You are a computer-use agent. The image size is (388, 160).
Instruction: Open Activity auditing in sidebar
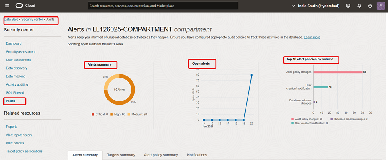(17, 84)
